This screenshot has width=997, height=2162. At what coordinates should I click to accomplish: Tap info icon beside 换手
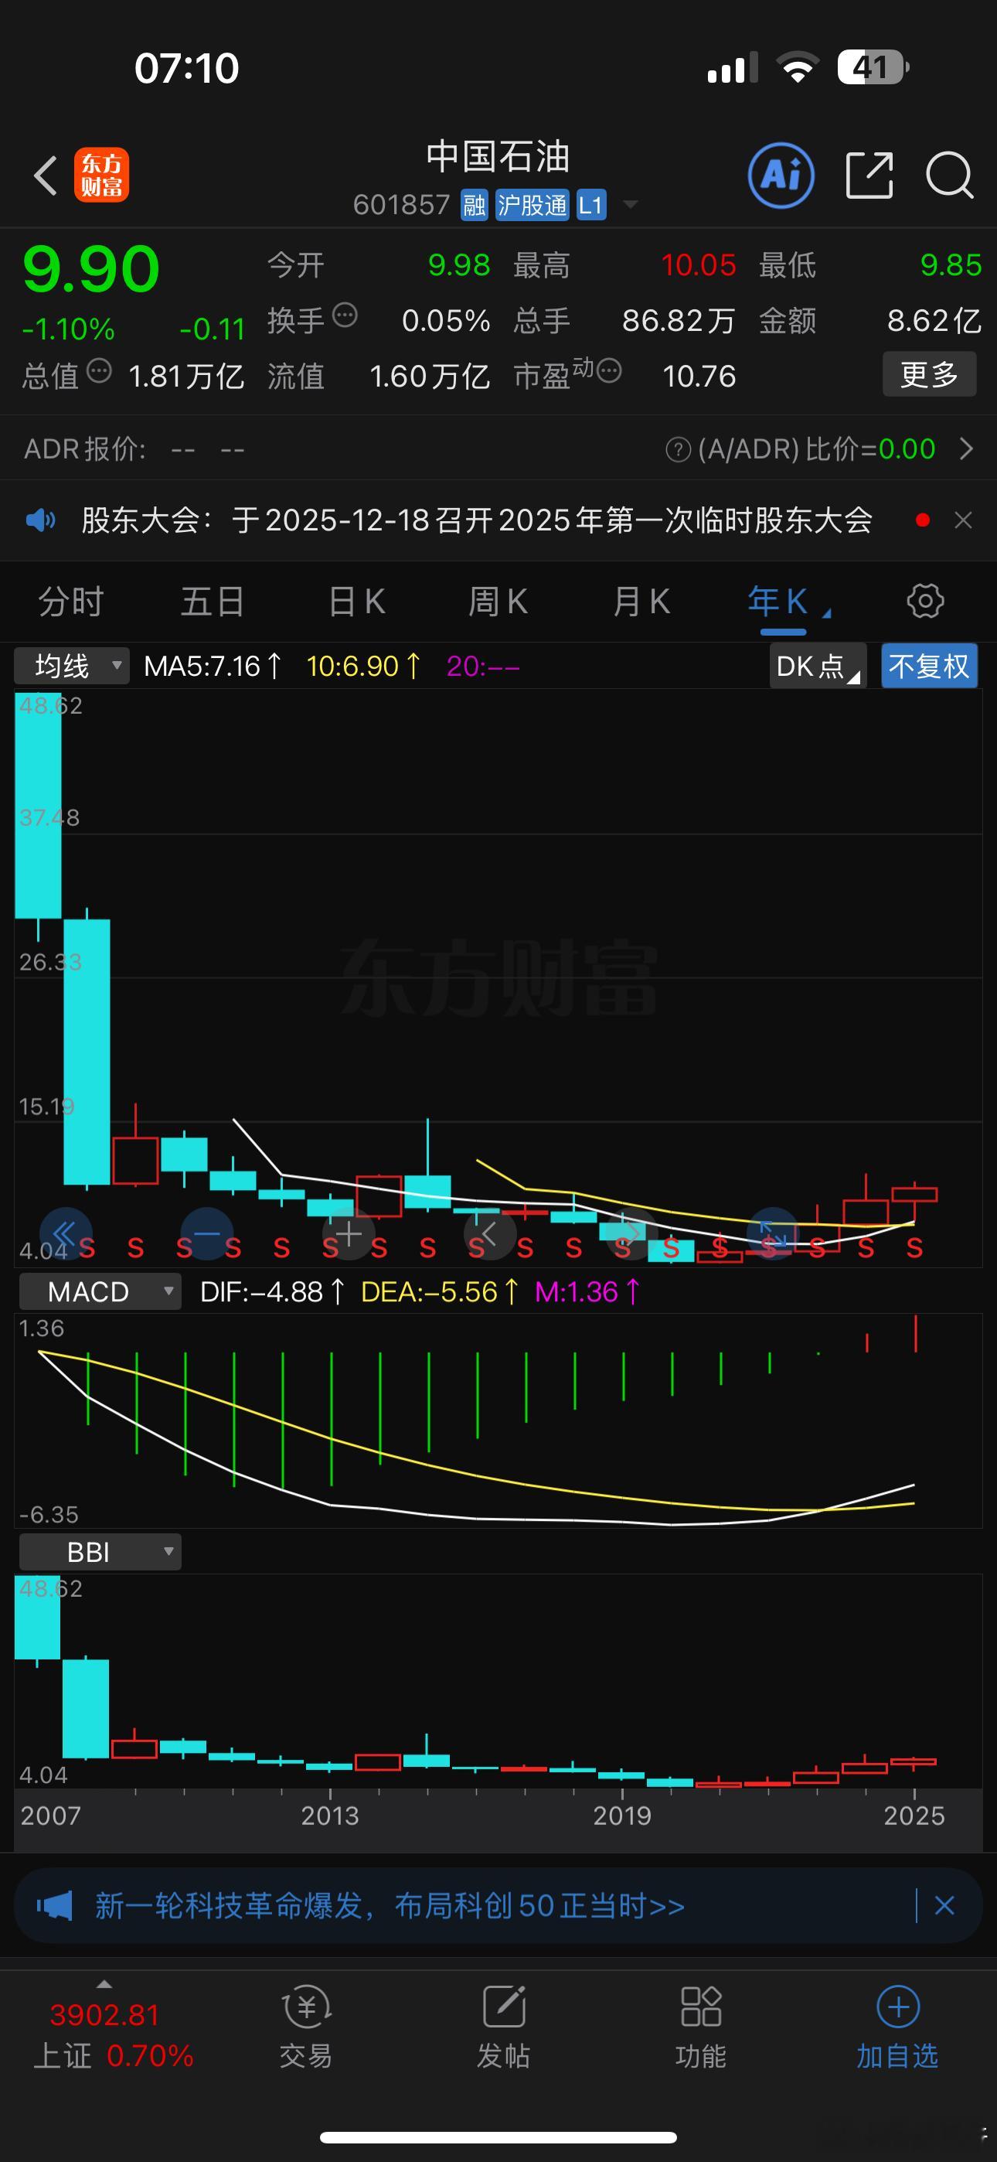coord(345,315)
